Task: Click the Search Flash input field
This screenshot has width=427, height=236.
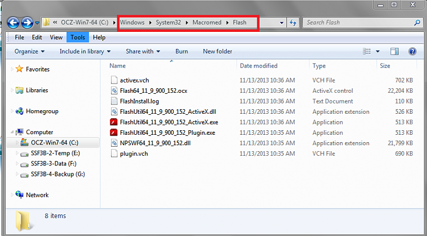Action: tap(358, 23)
